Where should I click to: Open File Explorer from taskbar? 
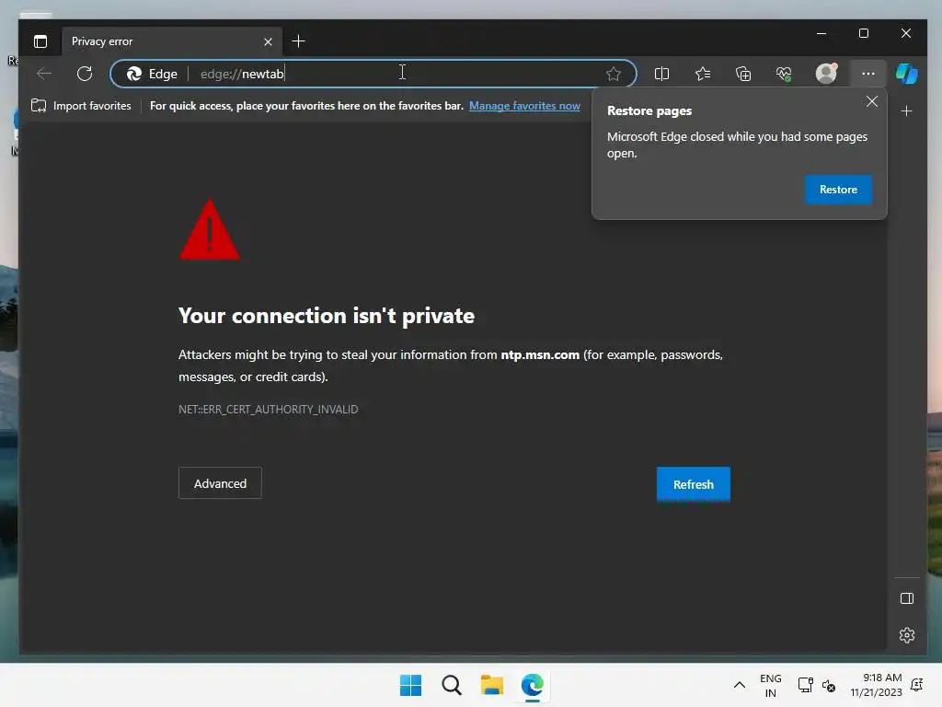pos(492,685)
